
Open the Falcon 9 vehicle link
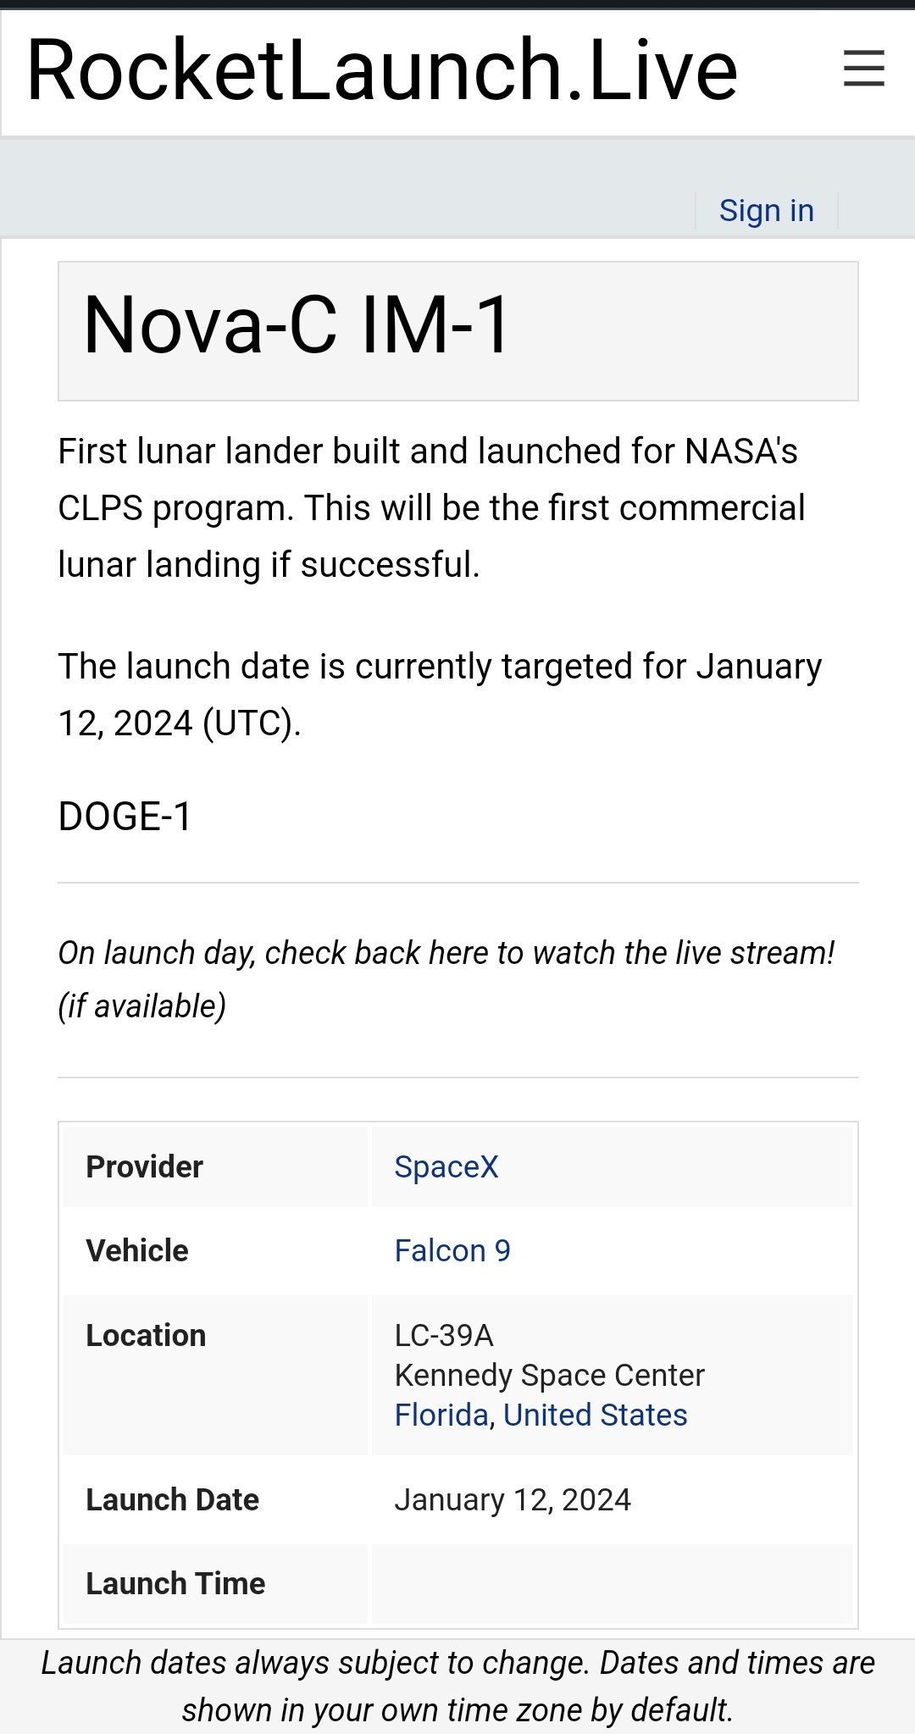coord(452,1250)
